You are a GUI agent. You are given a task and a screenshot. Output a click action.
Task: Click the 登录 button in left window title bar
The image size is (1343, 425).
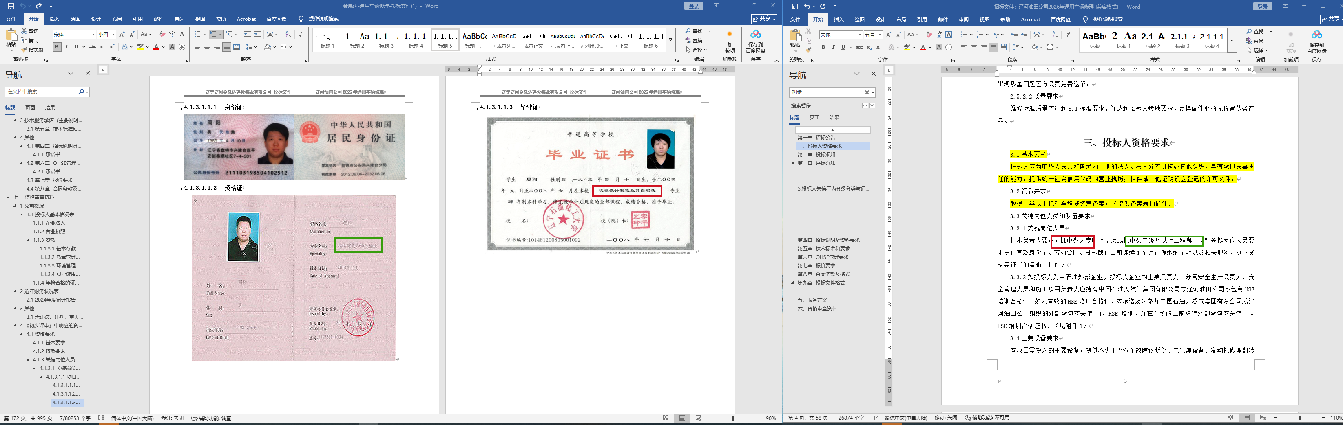(693, 6)
